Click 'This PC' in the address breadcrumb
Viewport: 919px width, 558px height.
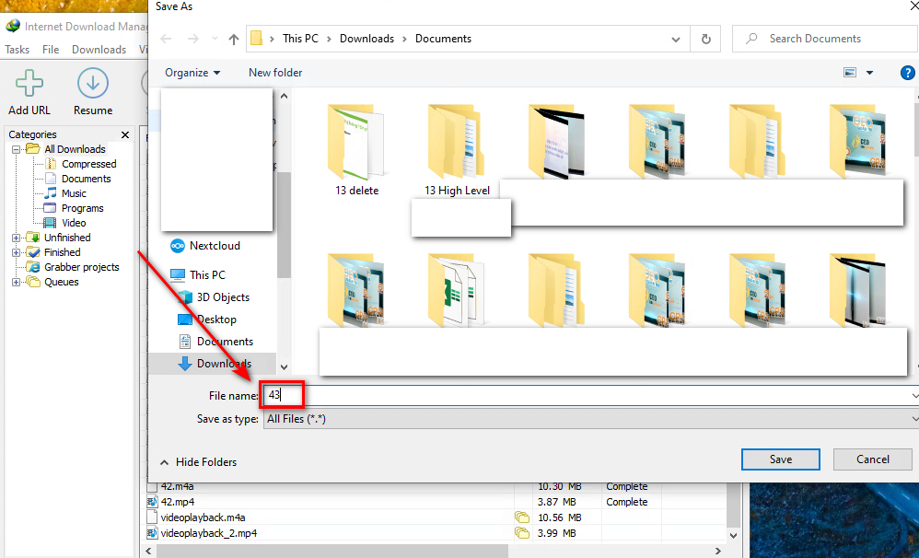(301, 39)
